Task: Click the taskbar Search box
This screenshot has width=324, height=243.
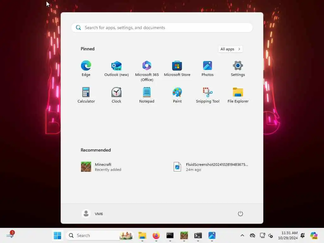Action: 100,235
